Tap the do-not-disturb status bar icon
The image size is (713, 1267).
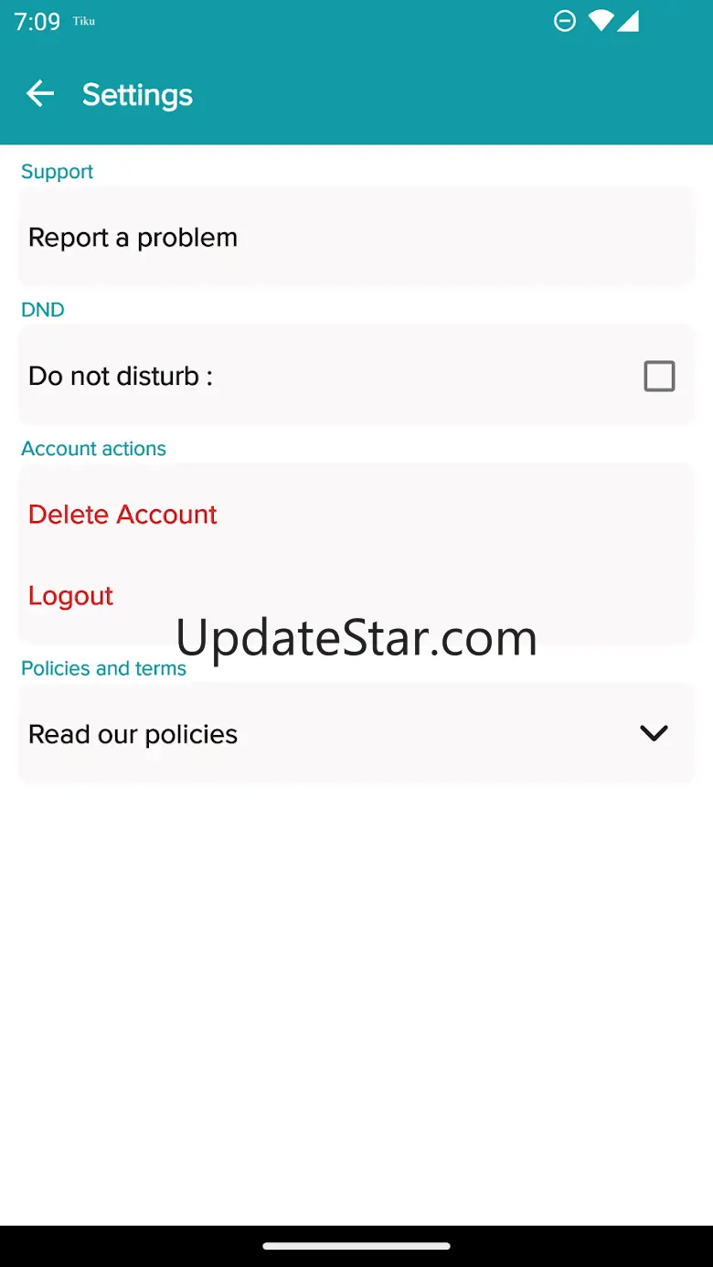point(565,20)
